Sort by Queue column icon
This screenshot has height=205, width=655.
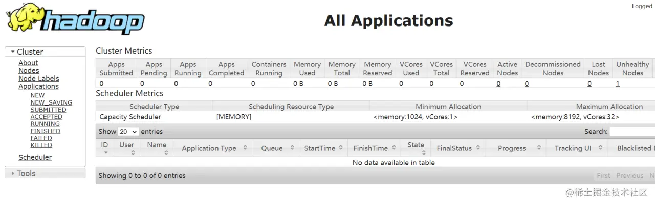292,148
